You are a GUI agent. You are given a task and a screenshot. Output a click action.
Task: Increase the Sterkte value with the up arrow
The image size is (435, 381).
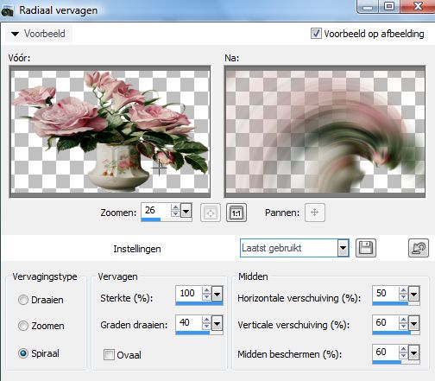tap(206, 290)
